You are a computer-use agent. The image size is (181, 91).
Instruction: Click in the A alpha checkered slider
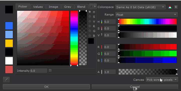148,72
